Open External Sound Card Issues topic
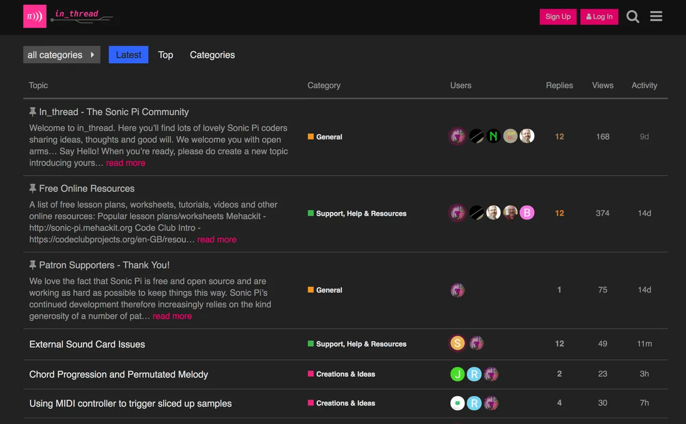This screenshot has height=424, width=686. click(87, 344)
